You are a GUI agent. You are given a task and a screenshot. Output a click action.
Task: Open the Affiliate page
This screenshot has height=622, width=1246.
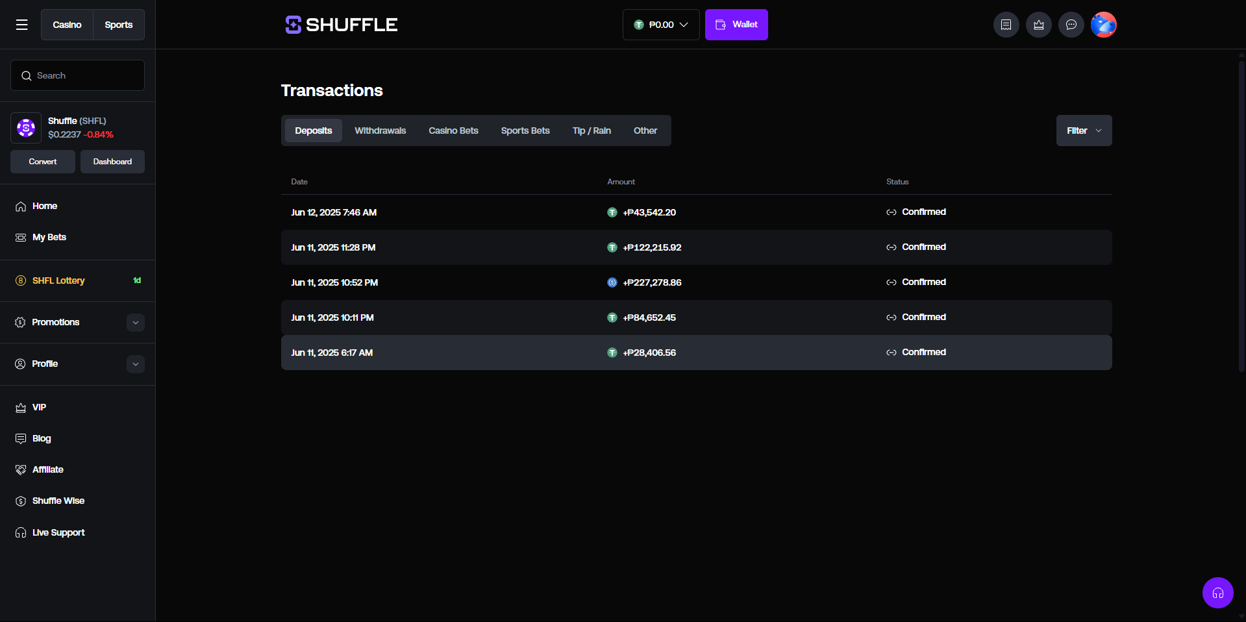click(48, 469)
